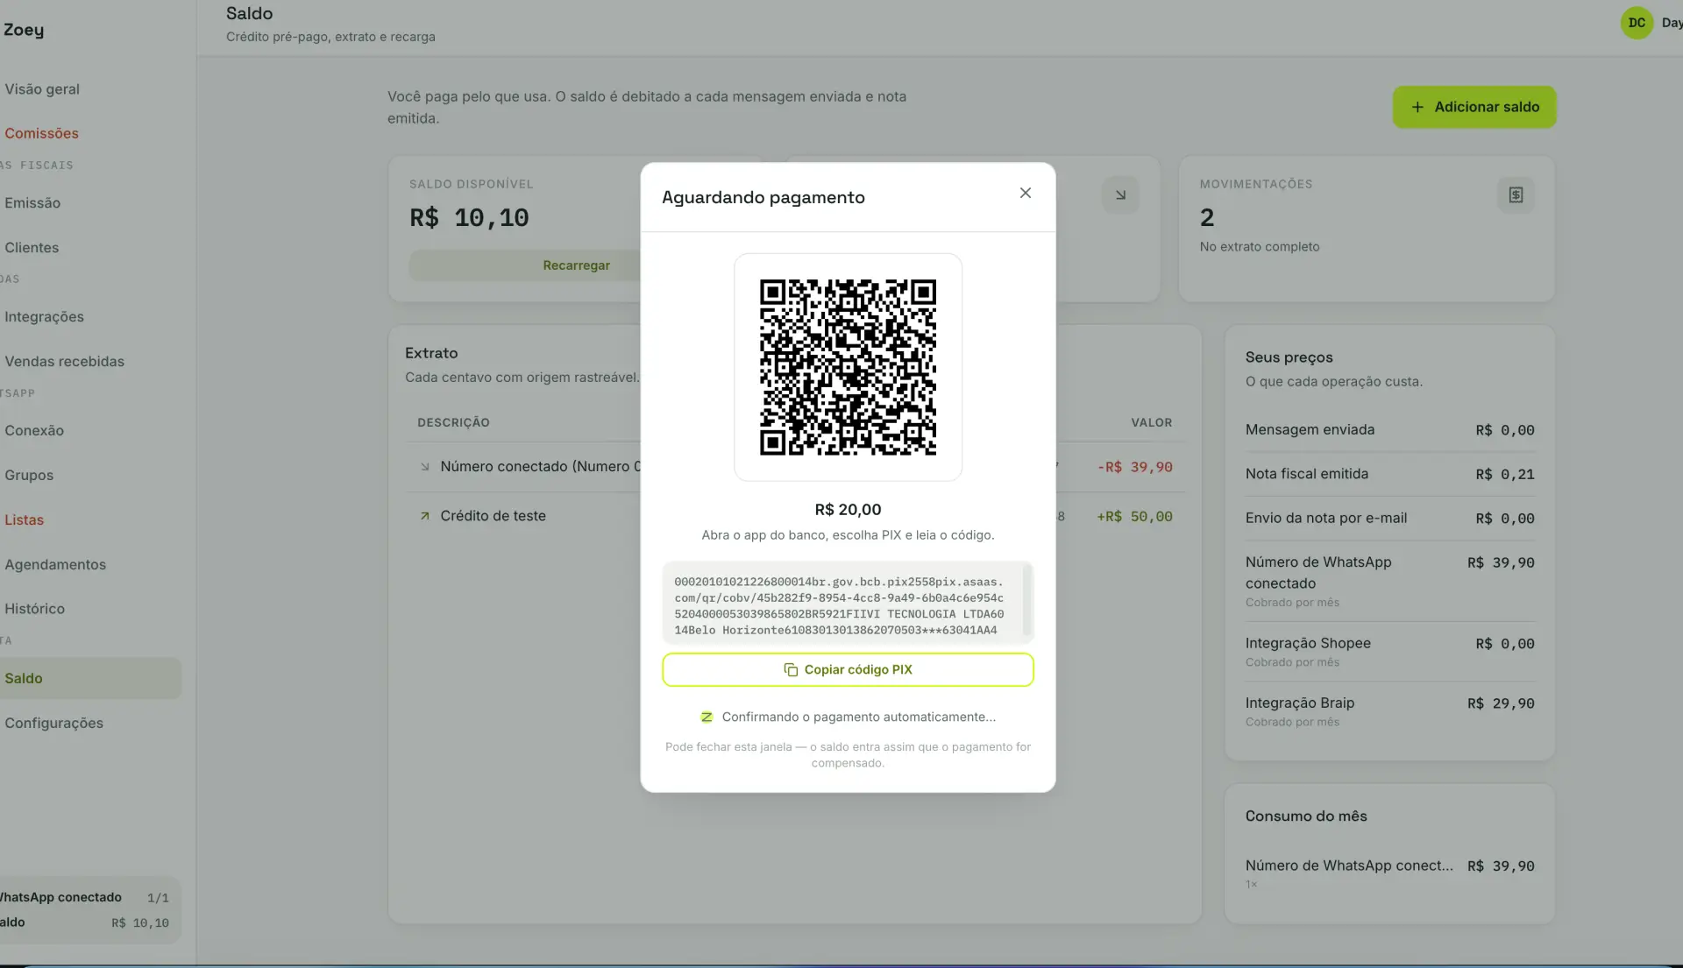The image size is (1683, 968).
Task: Click the arrow icon on the middle summary card
Action: coord(1120,194)
